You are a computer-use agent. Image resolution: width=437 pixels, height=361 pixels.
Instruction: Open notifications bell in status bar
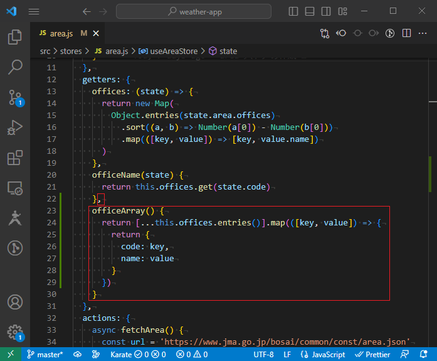click(424, 354)
